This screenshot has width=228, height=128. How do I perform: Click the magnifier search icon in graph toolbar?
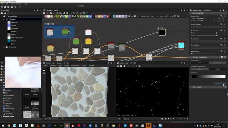[57, 13]
